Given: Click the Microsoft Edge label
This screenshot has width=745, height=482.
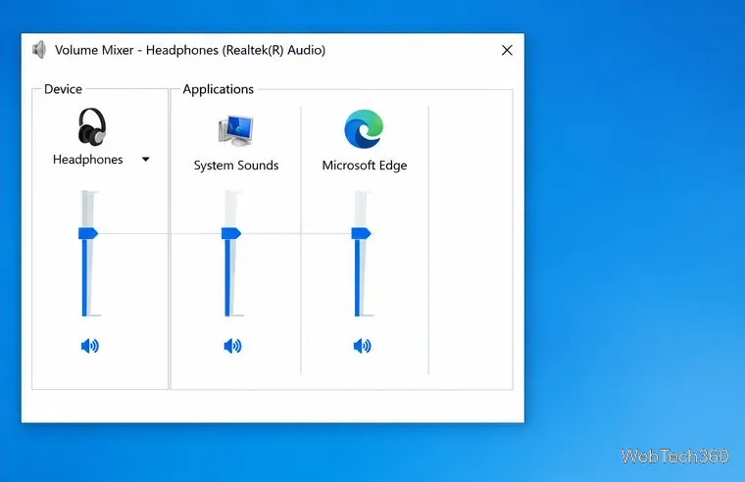Looking at the screenshot, I should [x=365, y=166].
